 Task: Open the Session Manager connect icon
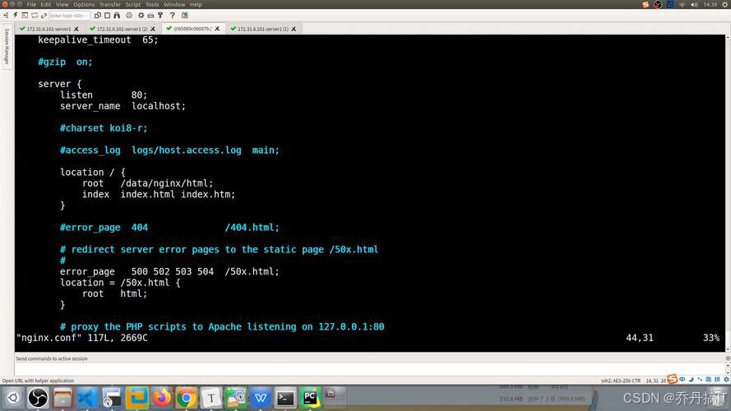coord(6,16)
